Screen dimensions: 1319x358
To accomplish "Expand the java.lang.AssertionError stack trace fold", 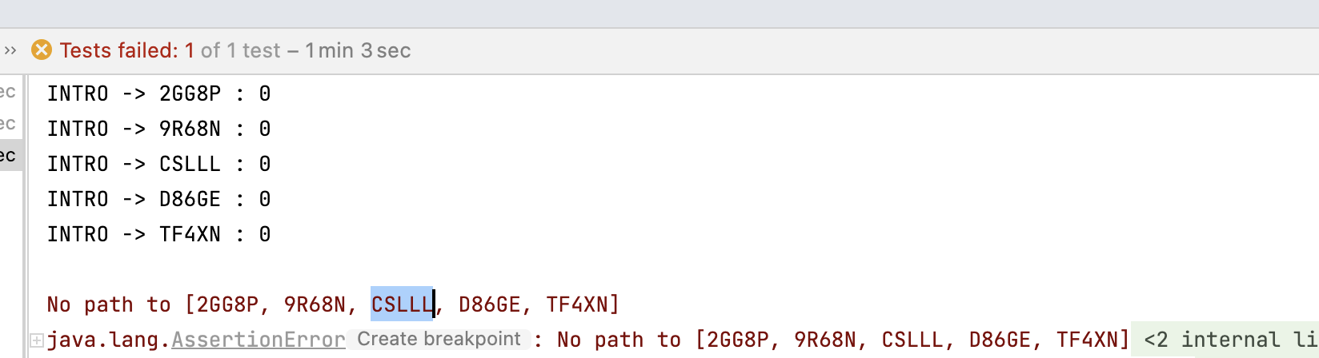I will 37,340.
